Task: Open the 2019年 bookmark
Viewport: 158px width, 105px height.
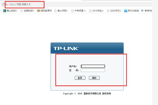Action: 96,11
